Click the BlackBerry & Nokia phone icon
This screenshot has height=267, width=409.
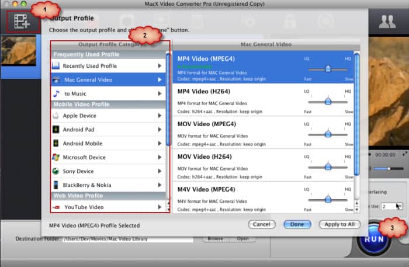click(56, 185)
